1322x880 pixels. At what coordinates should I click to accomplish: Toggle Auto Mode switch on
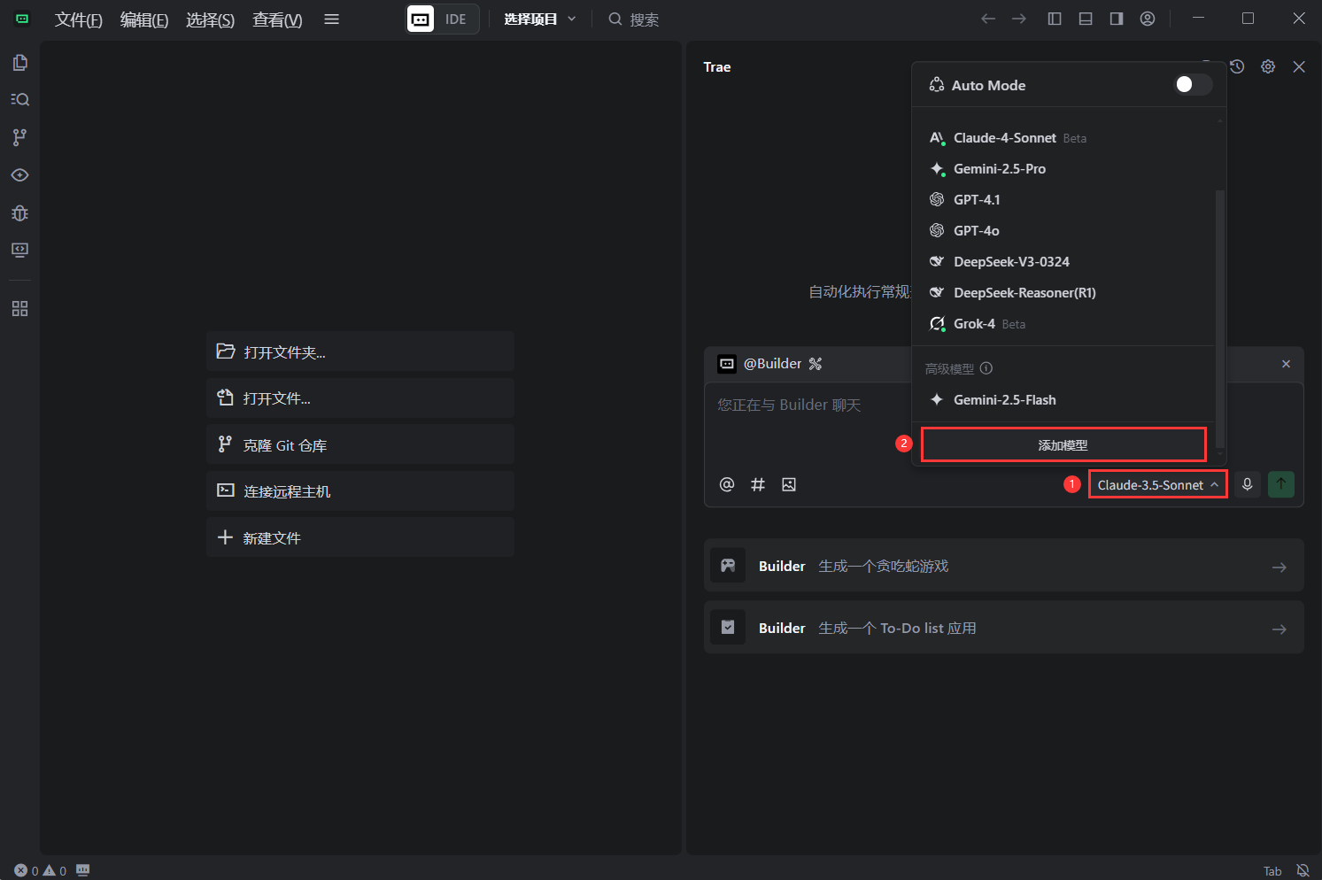click(1192, 85)
